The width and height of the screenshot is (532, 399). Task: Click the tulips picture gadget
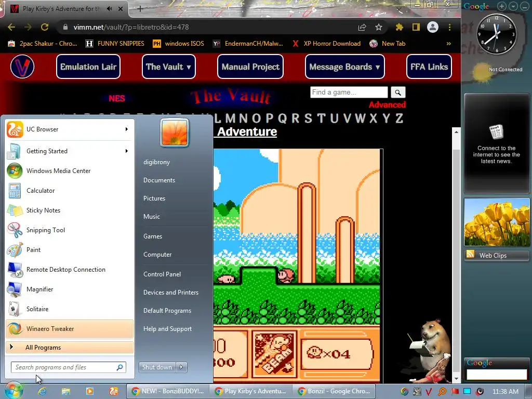497,222
